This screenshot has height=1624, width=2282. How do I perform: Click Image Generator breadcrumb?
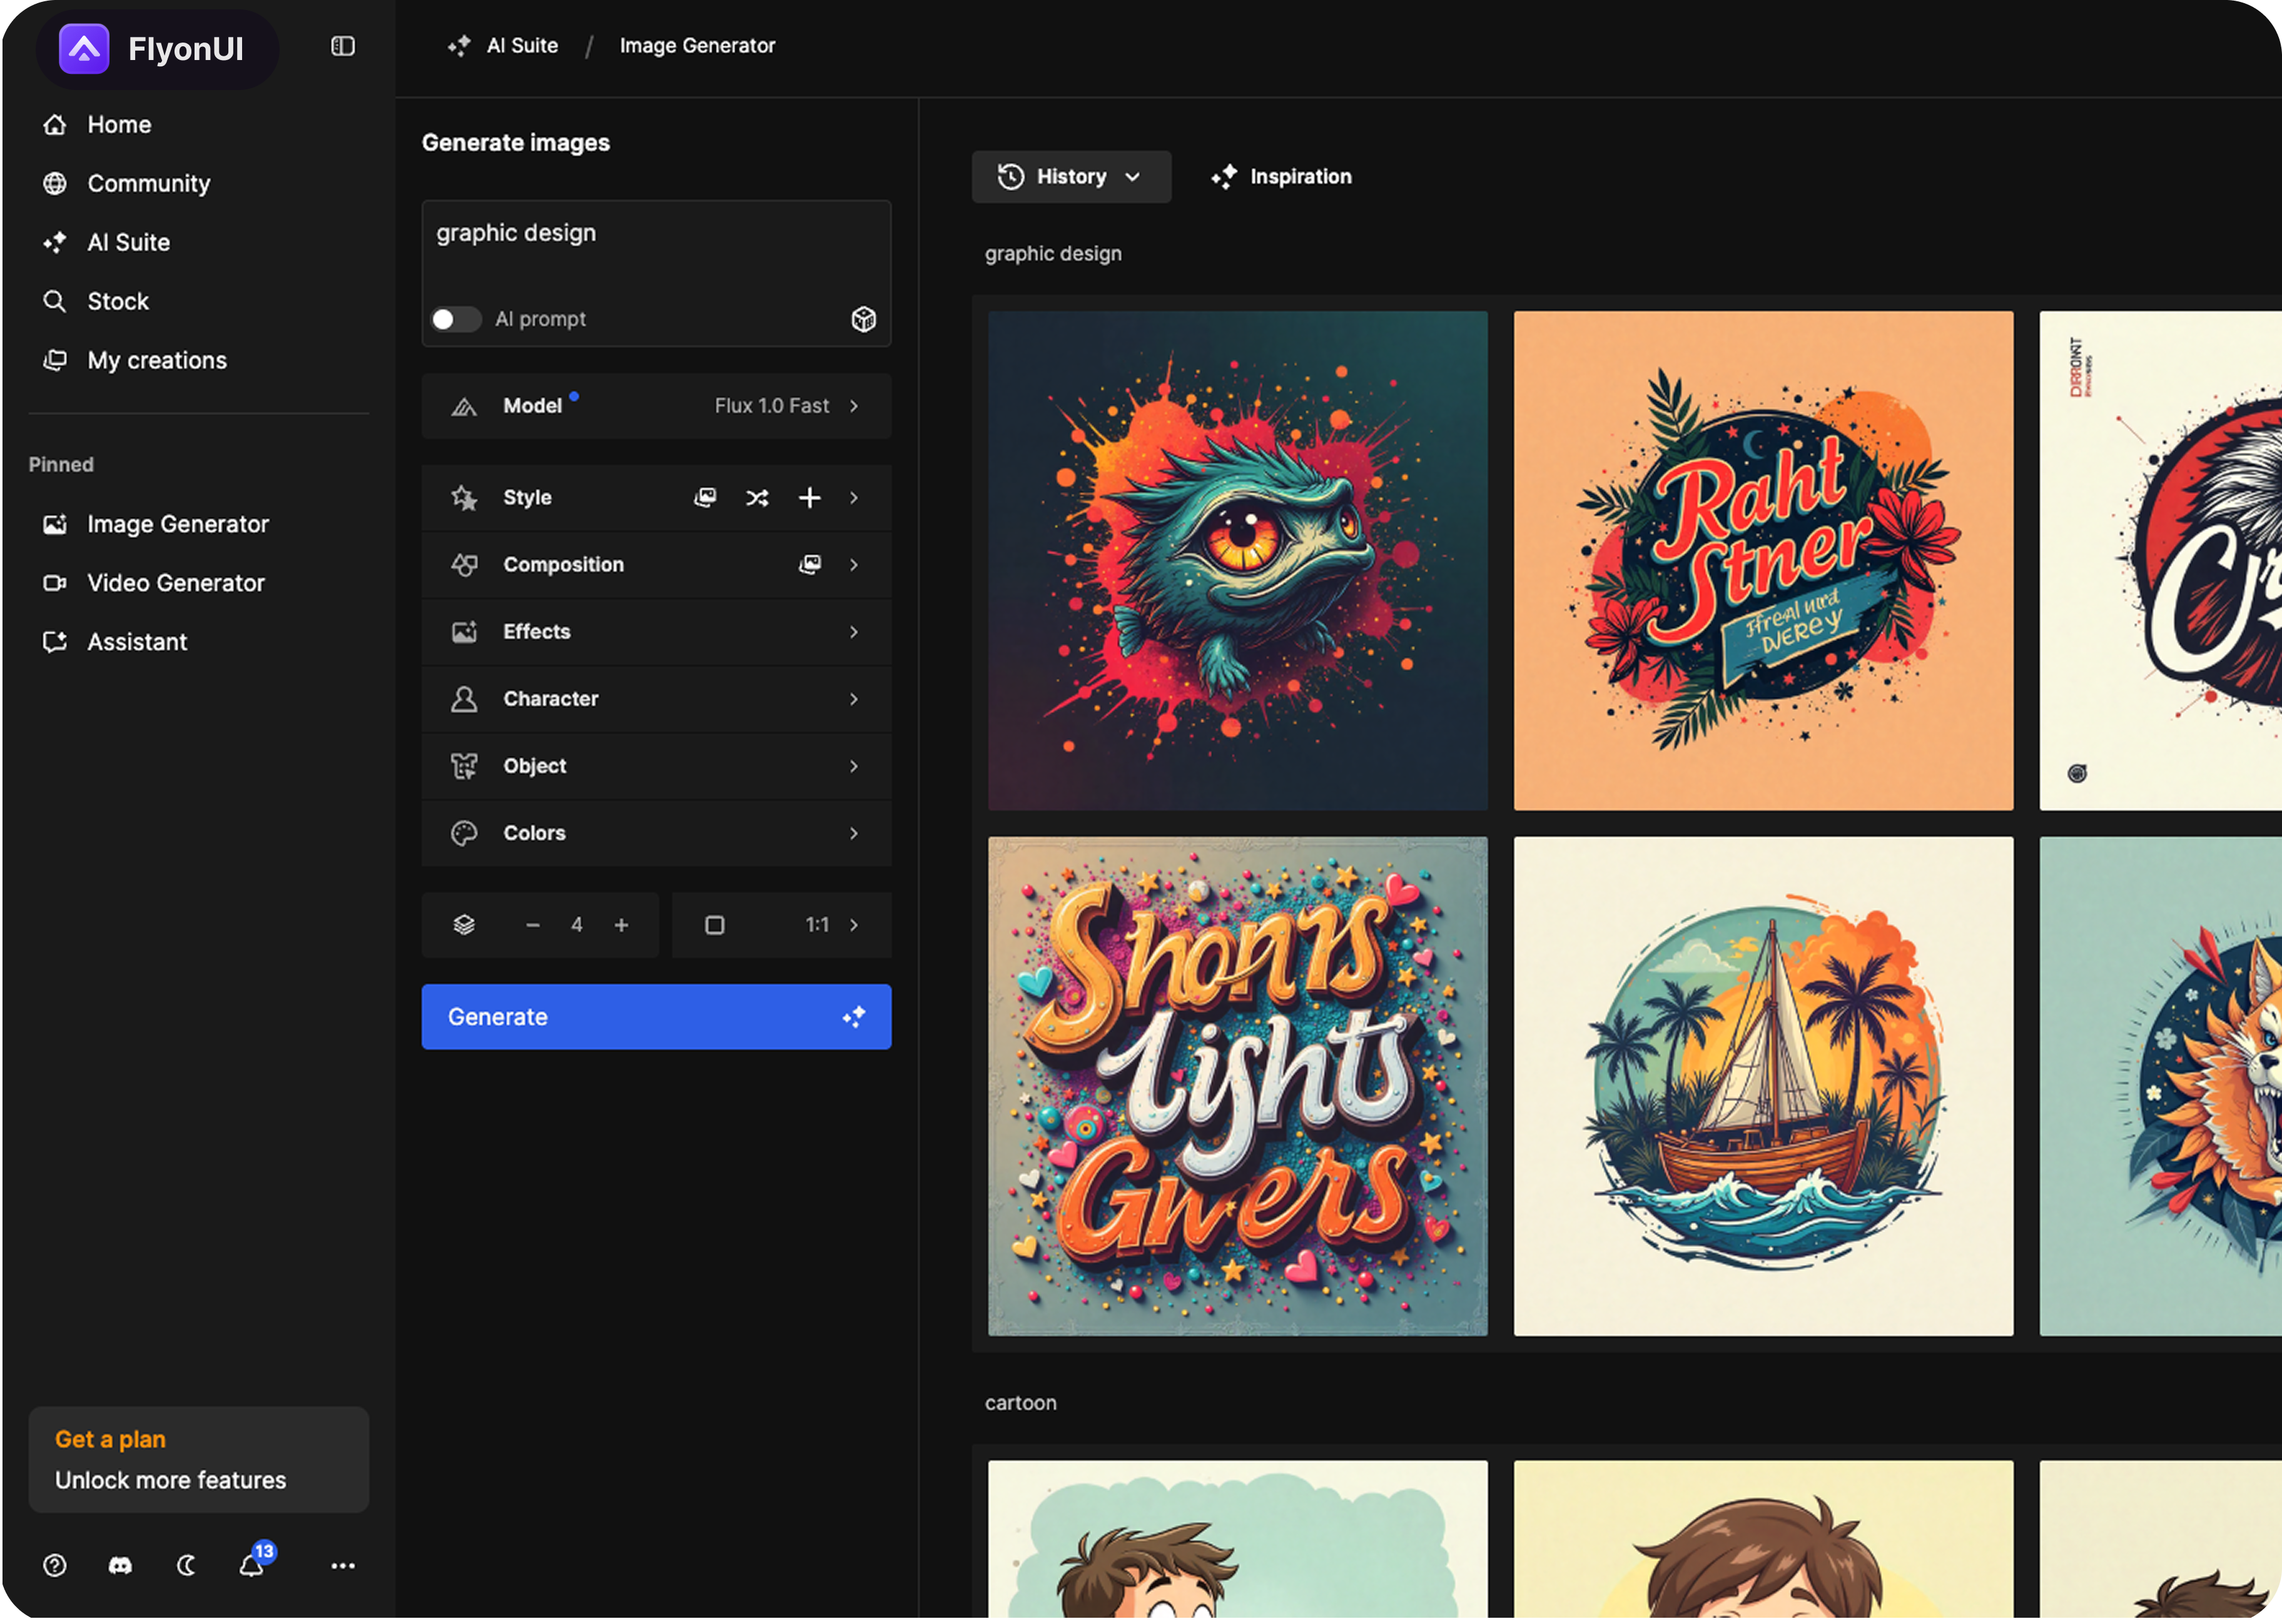tap(697, 46)
